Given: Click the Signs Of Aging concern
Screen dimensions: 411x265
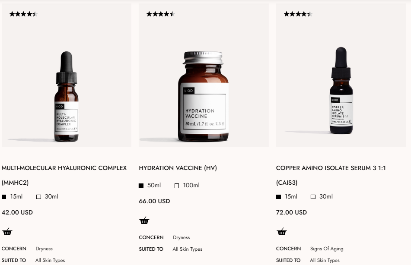Looking at the screenshot, I should (327, 249).
